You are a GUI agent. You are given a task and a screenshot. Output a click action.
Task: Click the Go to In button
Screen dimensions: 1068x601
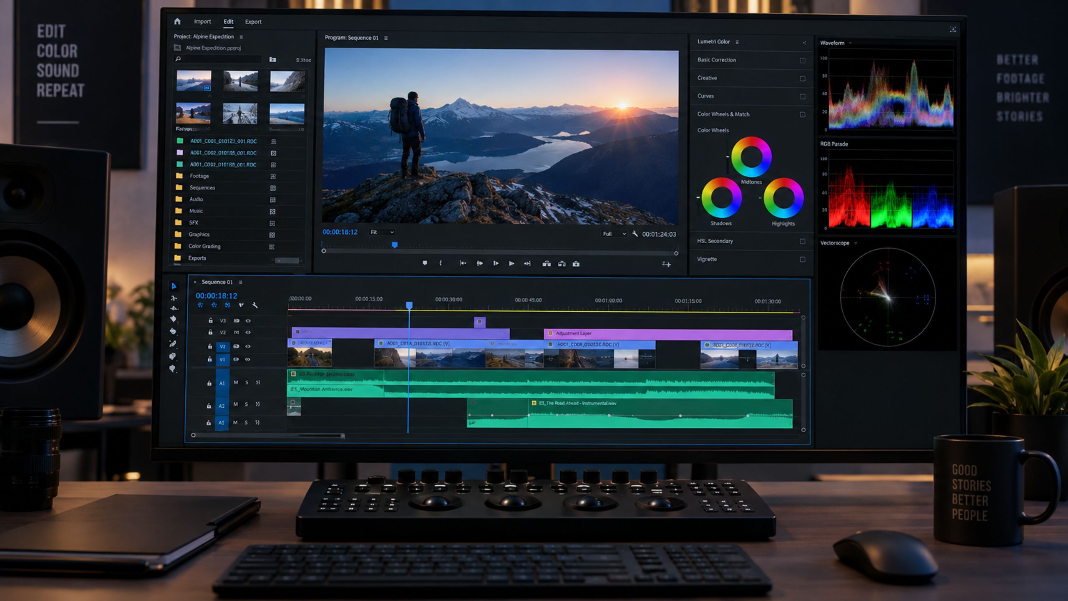point(463,263)
